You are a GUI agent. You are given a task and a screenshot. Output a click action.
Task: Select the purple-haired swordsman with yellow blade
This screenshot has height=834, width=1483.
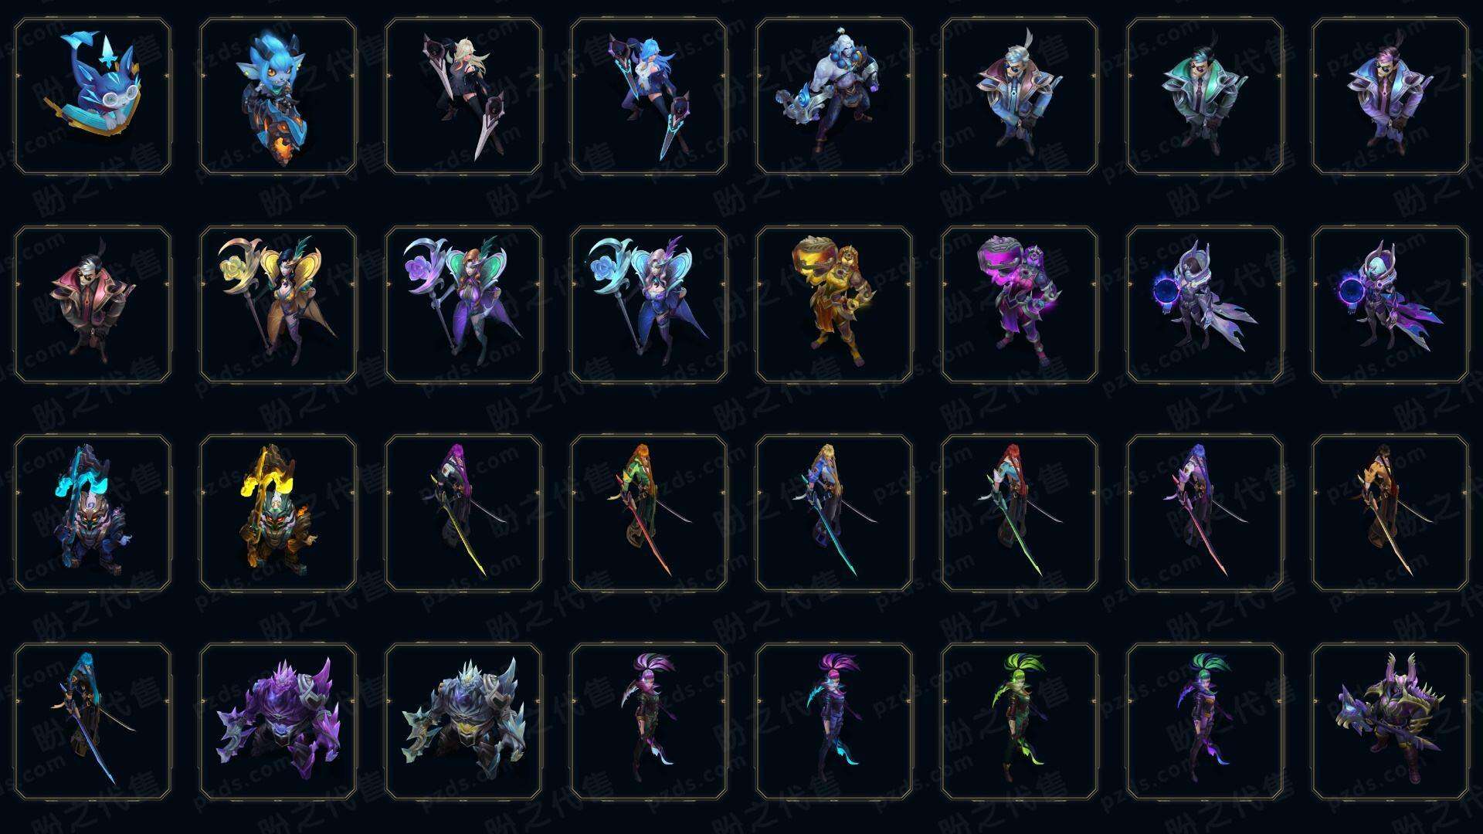point(463,513)
